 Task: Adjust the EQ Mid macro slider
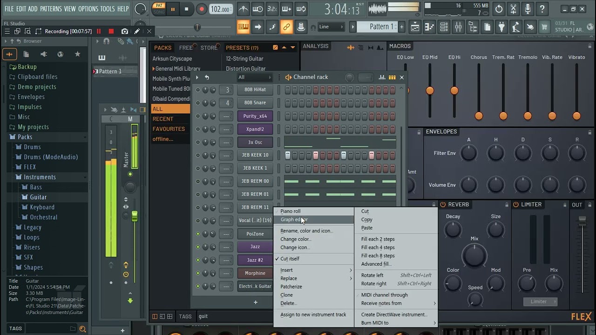point(430,90)
